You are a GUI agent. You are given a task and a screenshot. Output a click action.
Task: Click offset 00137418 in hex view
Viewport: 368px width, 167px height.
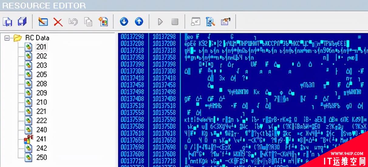click(132, 78)
